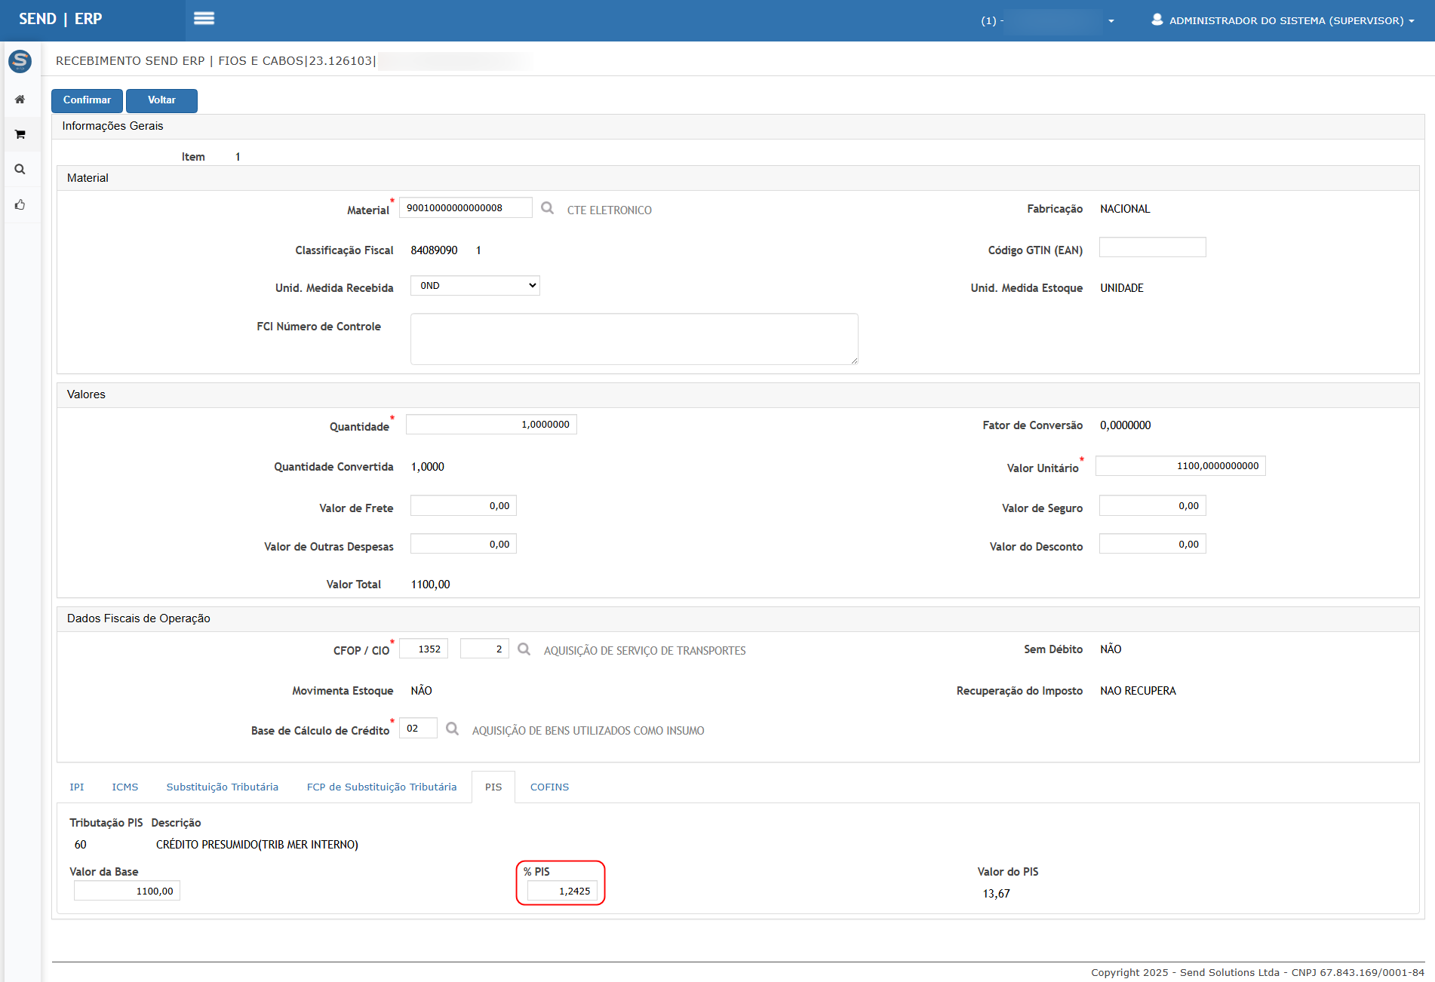Open lookup for Base de Cálculo de Crédito
Viewport: 1435px width, 982px height.
(x=452, y=729)
